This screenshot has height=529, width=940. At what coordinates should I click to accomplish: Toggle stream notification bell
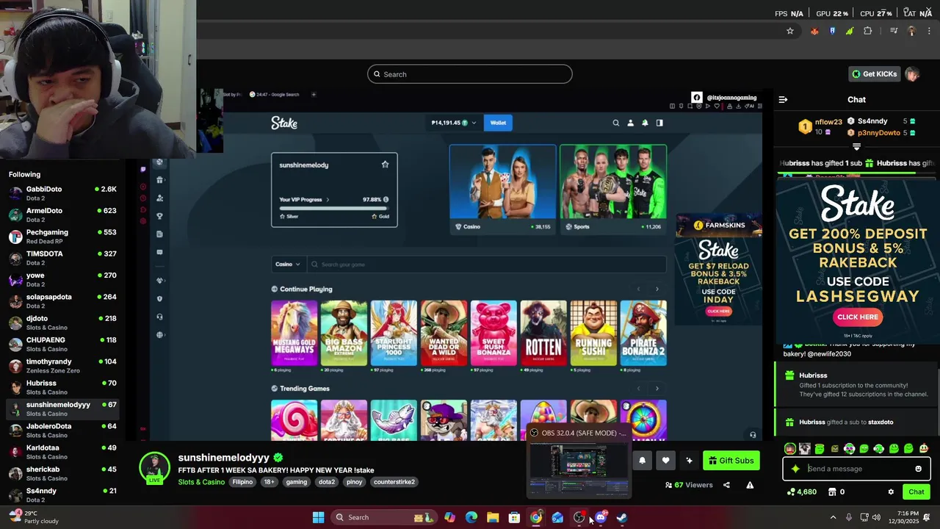[642, 461]
